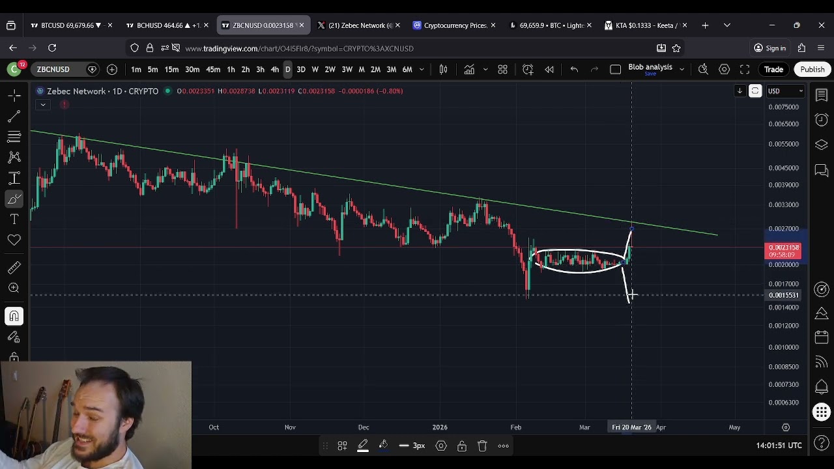This screenshot has width=834, height=469.
Task: Open the selected drawing's settings
Action: click(x=441, y=446)
